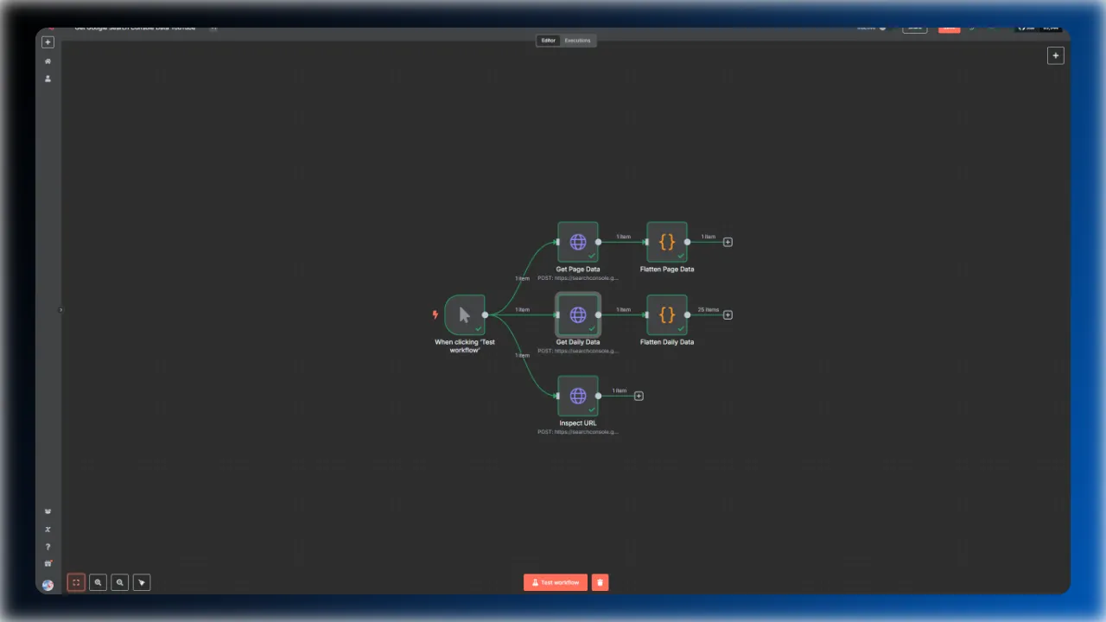Click POST URL subtitle under Get Page Data

click(x=577, y=278)
